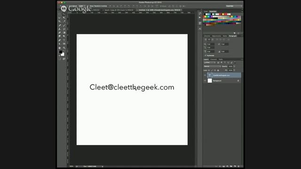Viewport: 301px width, 169px height.
Task: Open the Essentials workspace dropdown
Action: point(234,6)
